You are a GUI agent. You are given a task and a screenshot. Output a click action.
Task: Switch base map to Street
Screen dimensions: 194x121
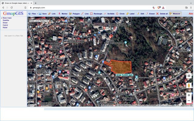pos(5,23)
